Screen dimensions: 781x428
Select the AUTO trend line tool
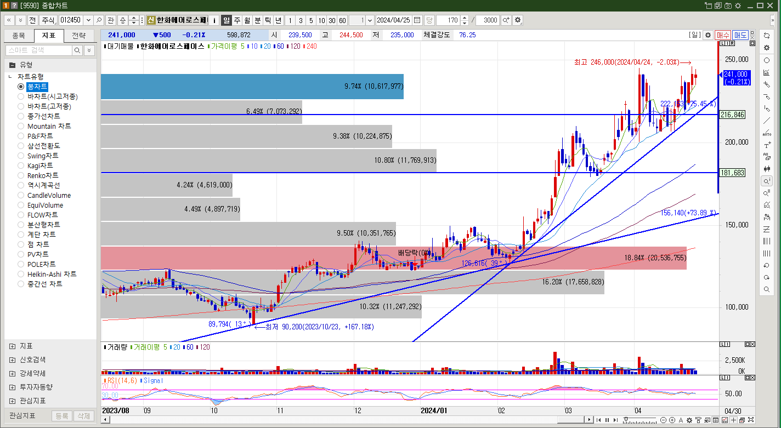[767, 133]
